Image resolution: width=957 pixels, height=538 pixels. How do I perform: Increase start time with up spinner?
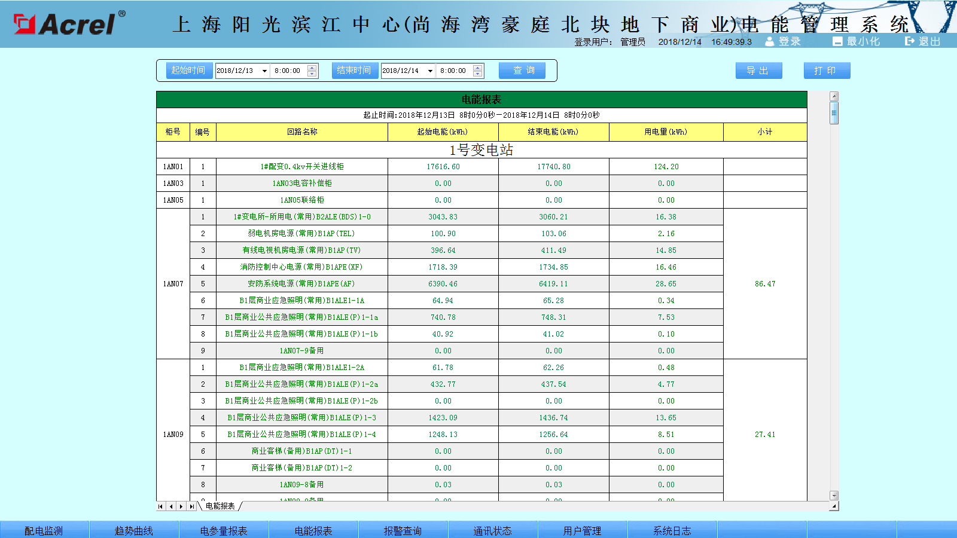(x=312, y=68)
